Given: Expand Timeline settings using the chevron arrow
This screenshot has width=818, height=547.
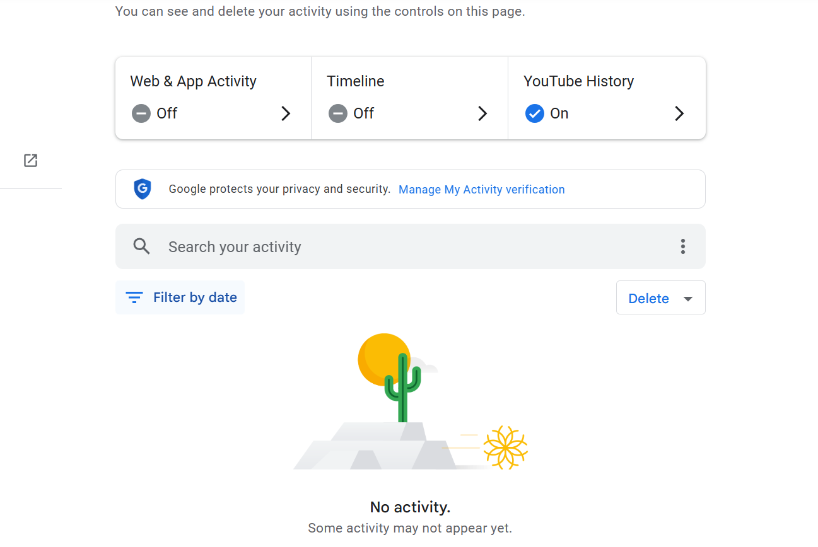Looking at the screenshot, I should [x=482, y=113].
